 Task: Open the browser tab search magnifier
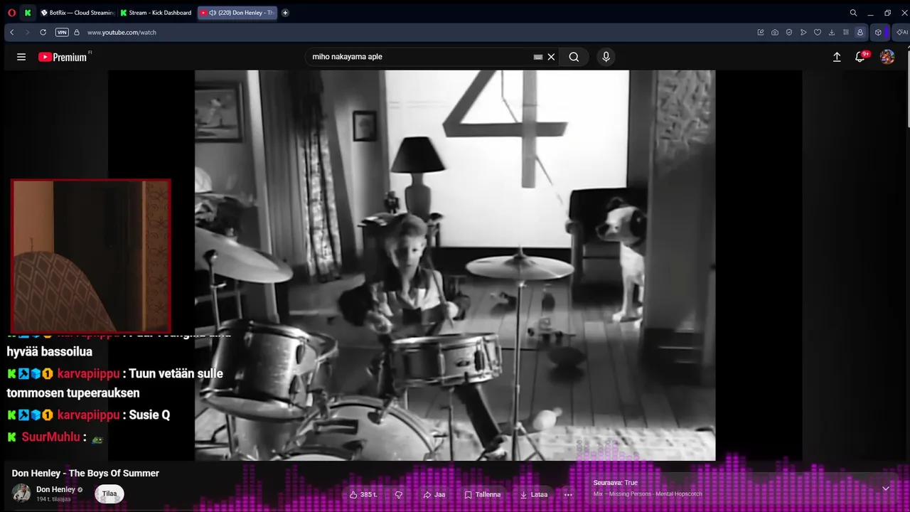coord(853,13)
